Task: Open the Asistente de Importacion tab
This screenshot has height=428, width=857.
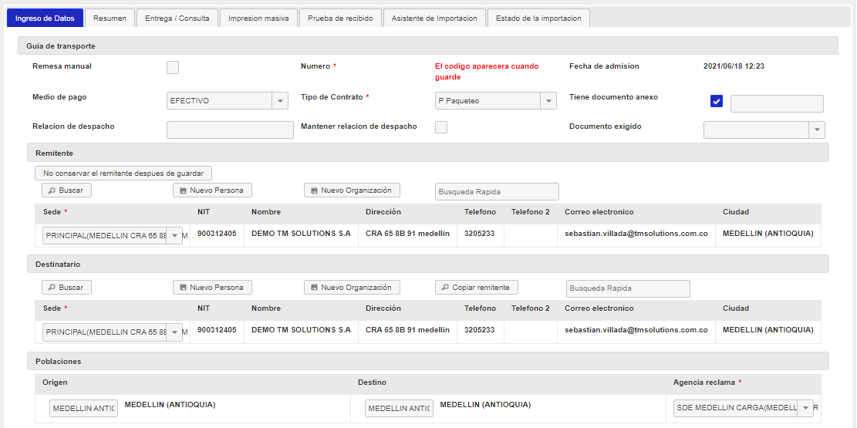Action: 434,19
